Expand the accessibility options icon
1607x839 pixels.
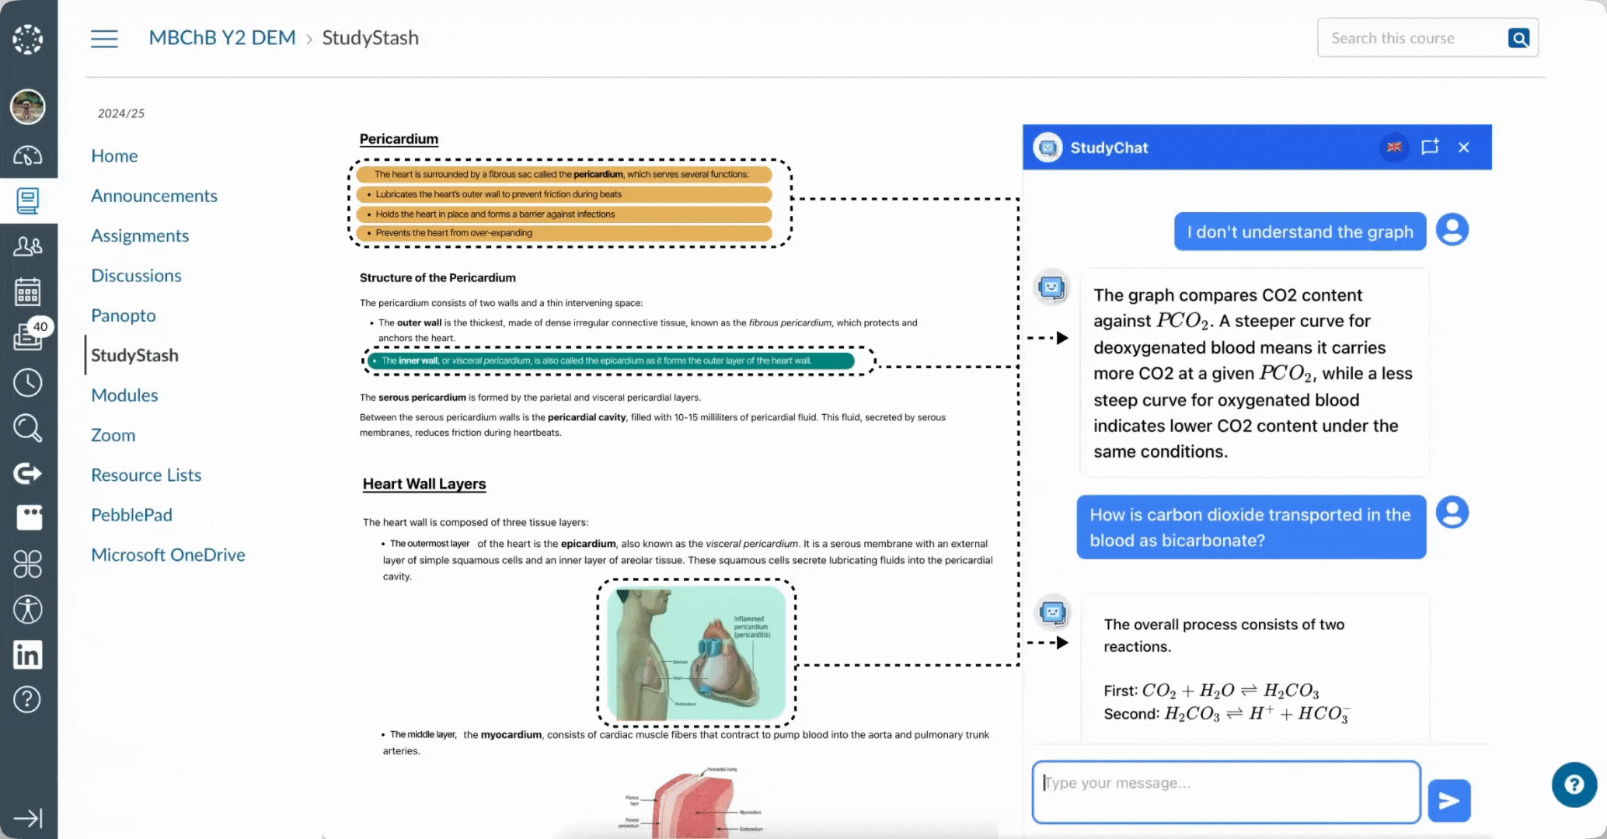pos(29,609)
